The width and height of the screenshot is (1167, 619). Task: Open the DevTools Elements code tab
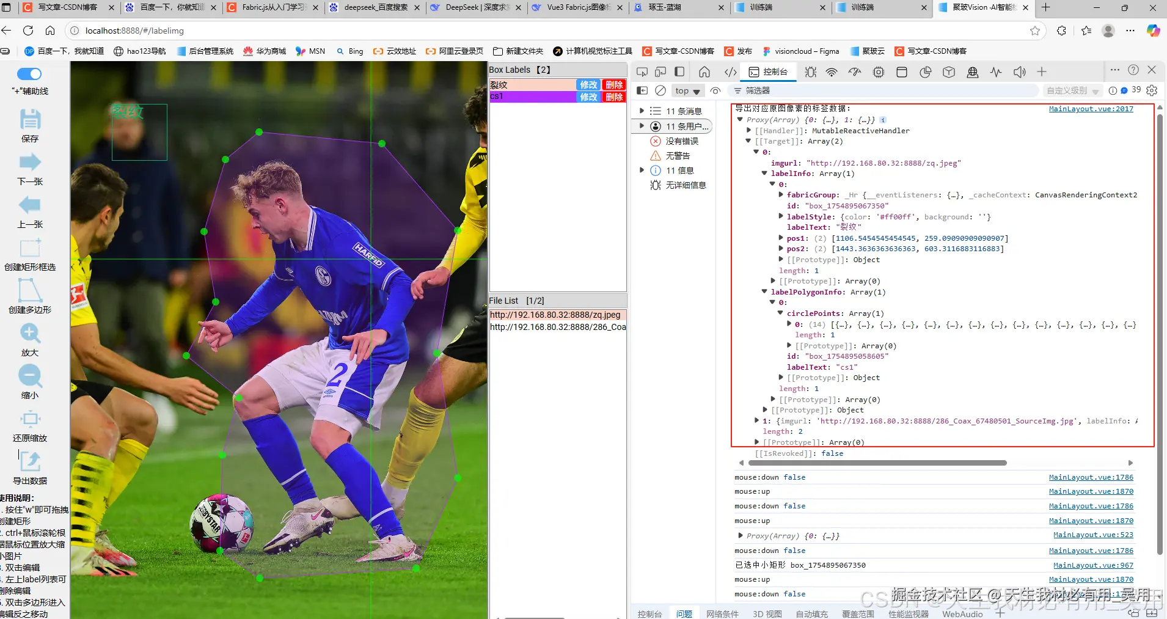[x=730, y=72]
